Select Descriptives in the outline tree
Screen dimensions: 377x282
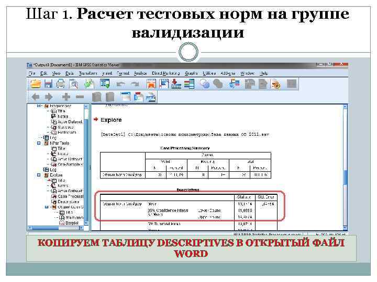68,202
